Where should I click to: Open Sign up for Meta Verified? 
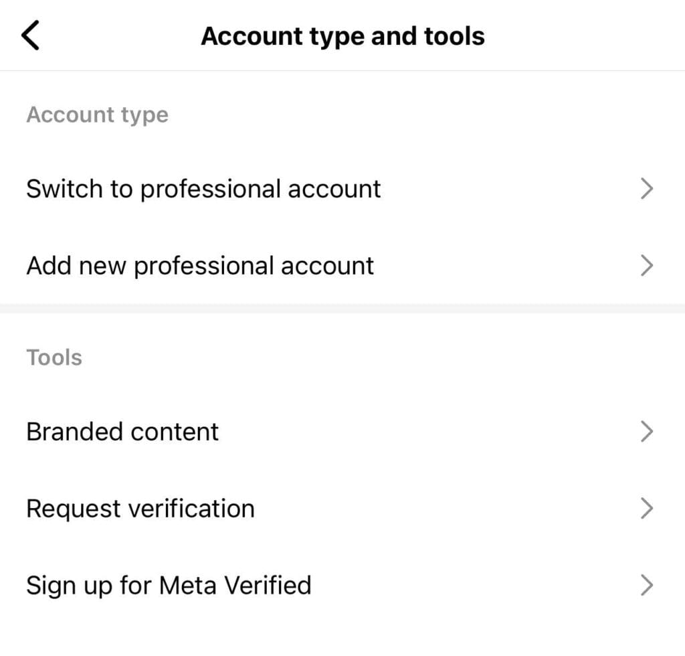click(169, 585)
